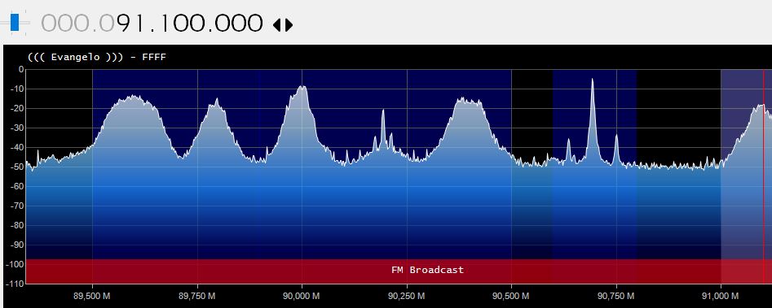Click the -110 dB scale label
Image resolution: width=772 pixels, height=308 pixels.
(x=15, y=284)
